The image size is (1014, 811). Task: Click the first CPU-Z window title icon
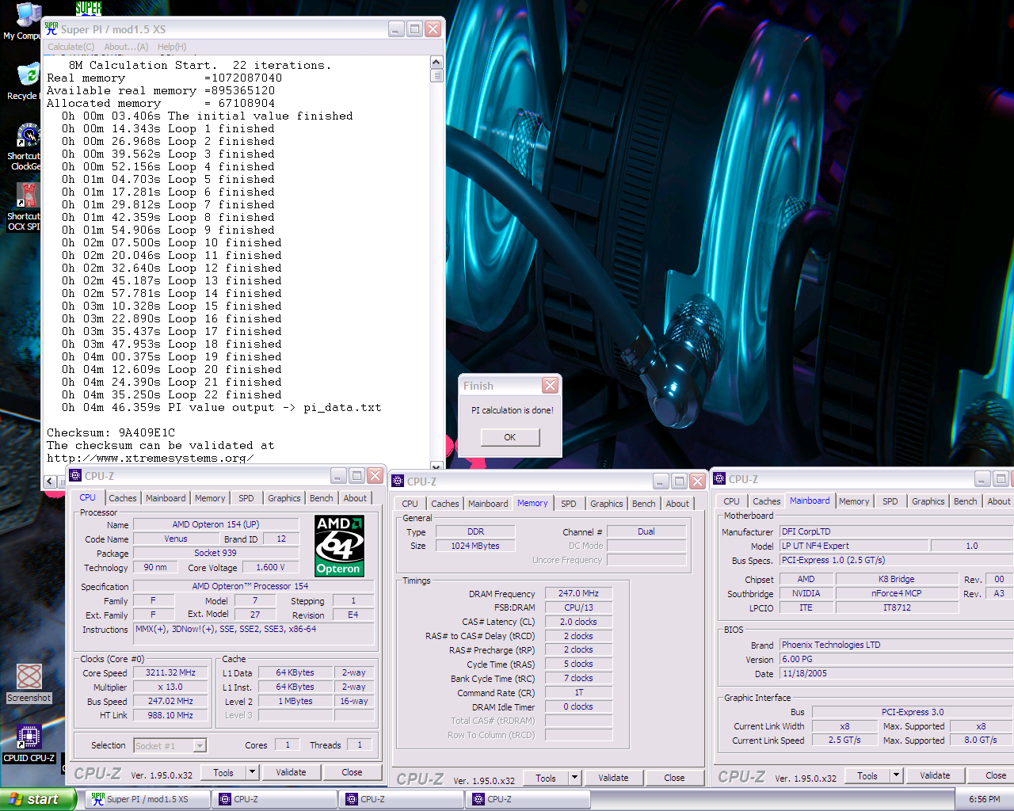click(x=75, y=475)
